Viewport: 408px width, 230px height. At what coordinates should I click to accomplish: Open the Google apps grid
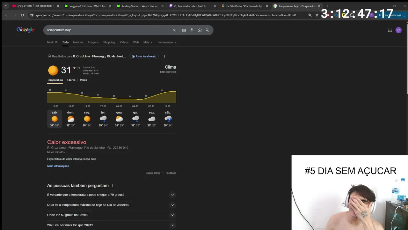[x=390, y=30]
